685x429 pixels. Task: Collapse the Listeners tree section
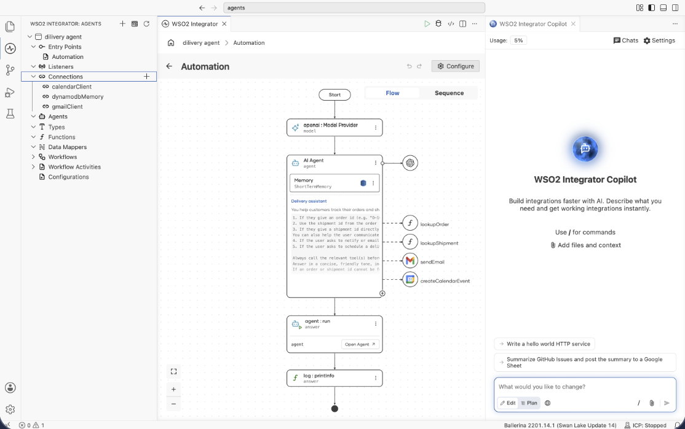pos(33,66)
